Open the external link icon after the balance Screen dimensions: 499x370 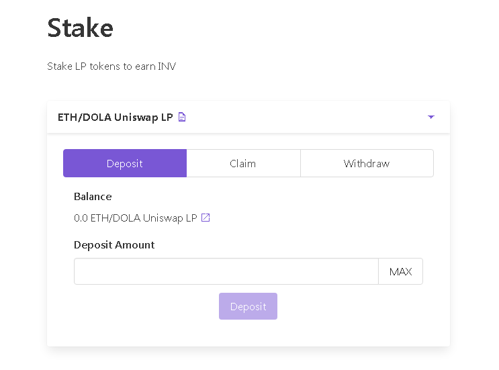[x=206, y=218]
